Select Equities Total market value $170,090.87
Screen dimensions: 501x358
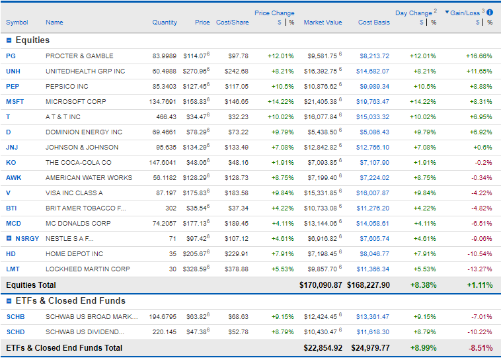point(321,285)
